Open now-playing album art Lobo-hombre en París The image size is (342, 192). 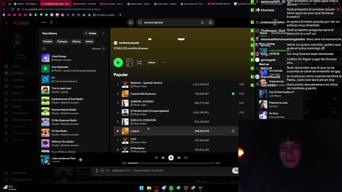click(x=45, y=160)
